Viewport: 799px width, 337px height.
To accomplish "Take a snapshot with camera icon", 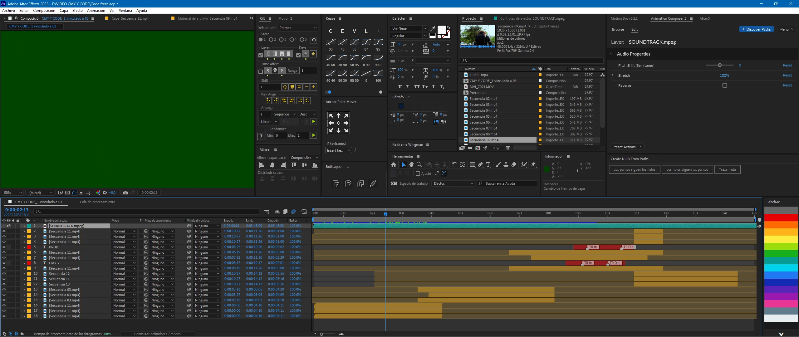I will click(x=125, y=193).
